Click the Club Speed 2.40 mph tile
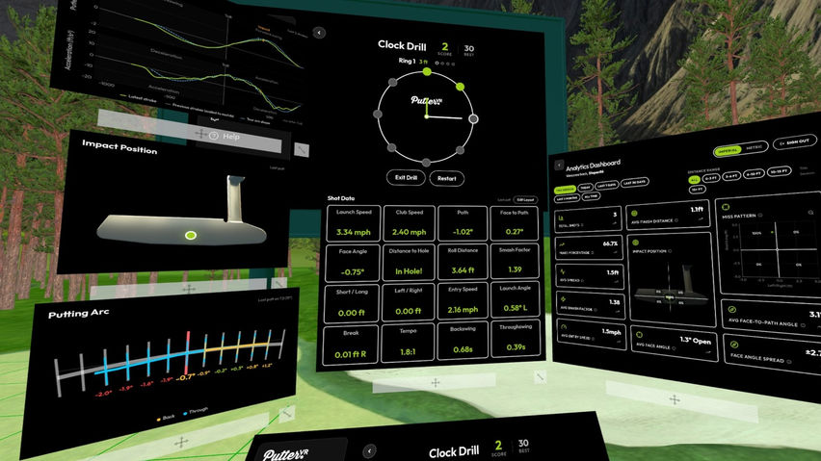 [x=410, y=223]
